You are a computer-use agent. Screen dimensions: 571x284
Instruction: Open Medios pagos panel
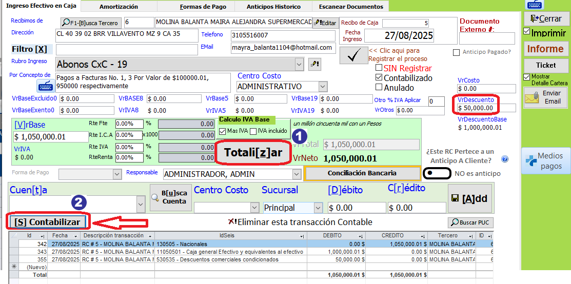click(545, 161)
